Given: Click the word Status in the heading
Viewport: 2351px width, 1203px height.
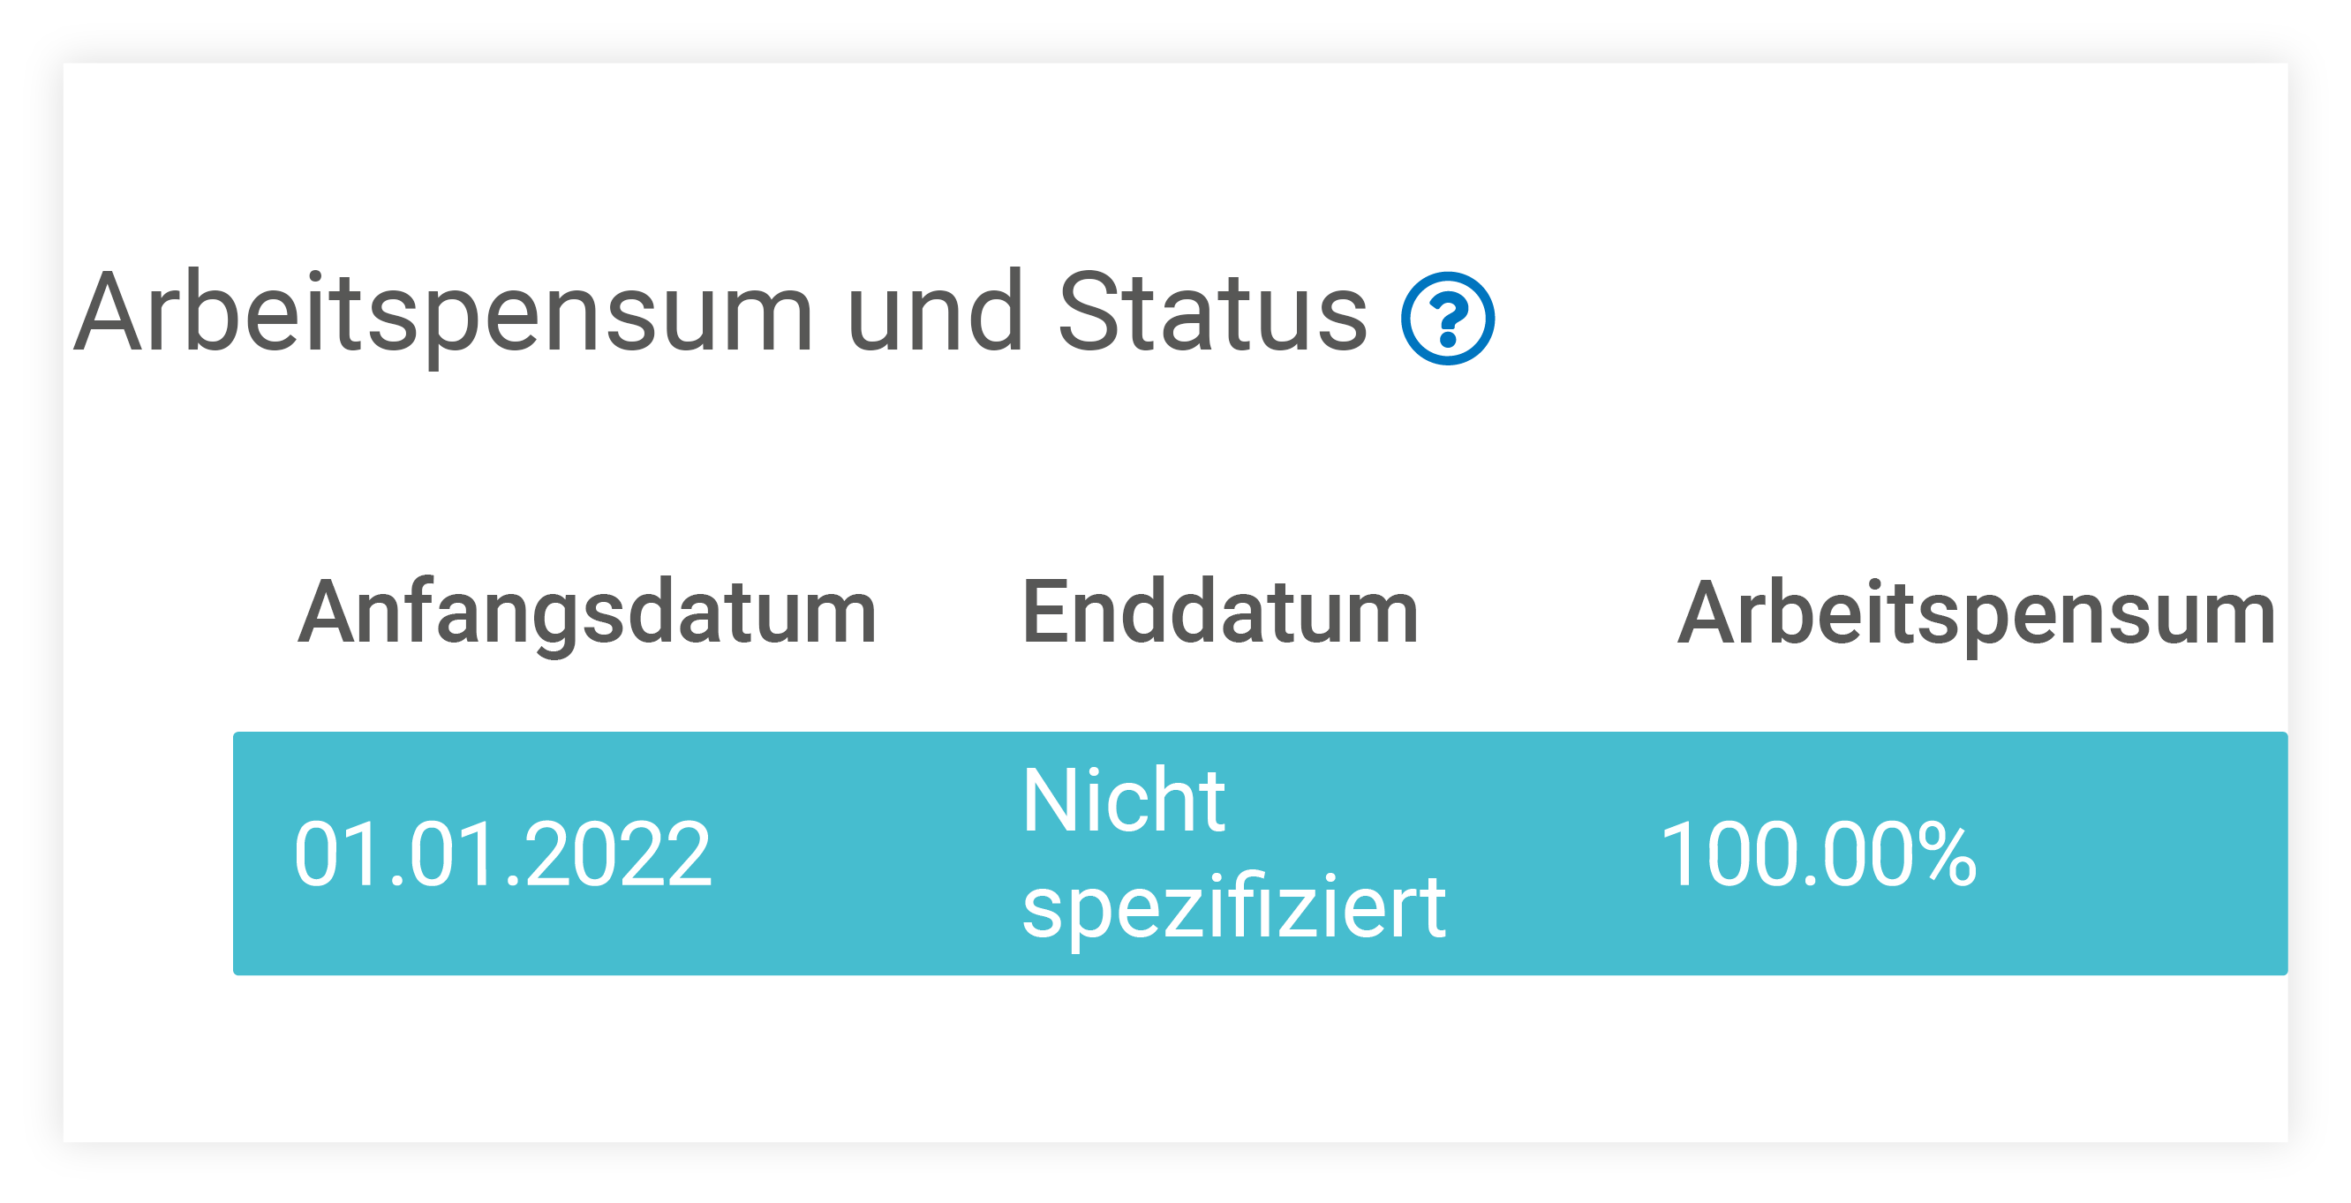Looking at the screenshot, I should click(1213, 312).
